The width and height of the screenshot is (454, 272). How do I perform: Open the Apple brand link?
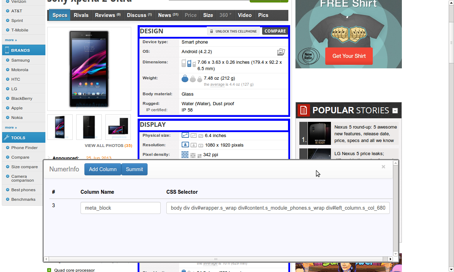(x=17, y=108)
